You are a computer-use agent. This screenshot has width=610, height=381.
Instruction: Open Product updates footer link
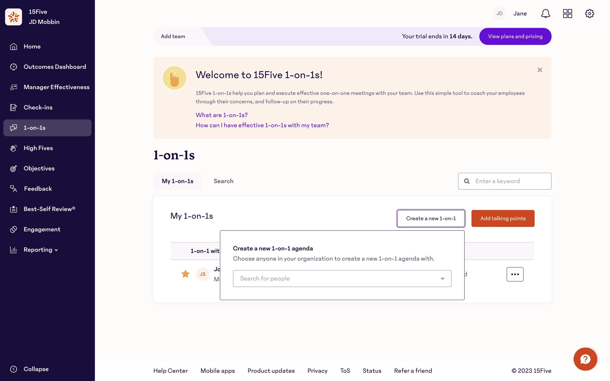(271, 371)
